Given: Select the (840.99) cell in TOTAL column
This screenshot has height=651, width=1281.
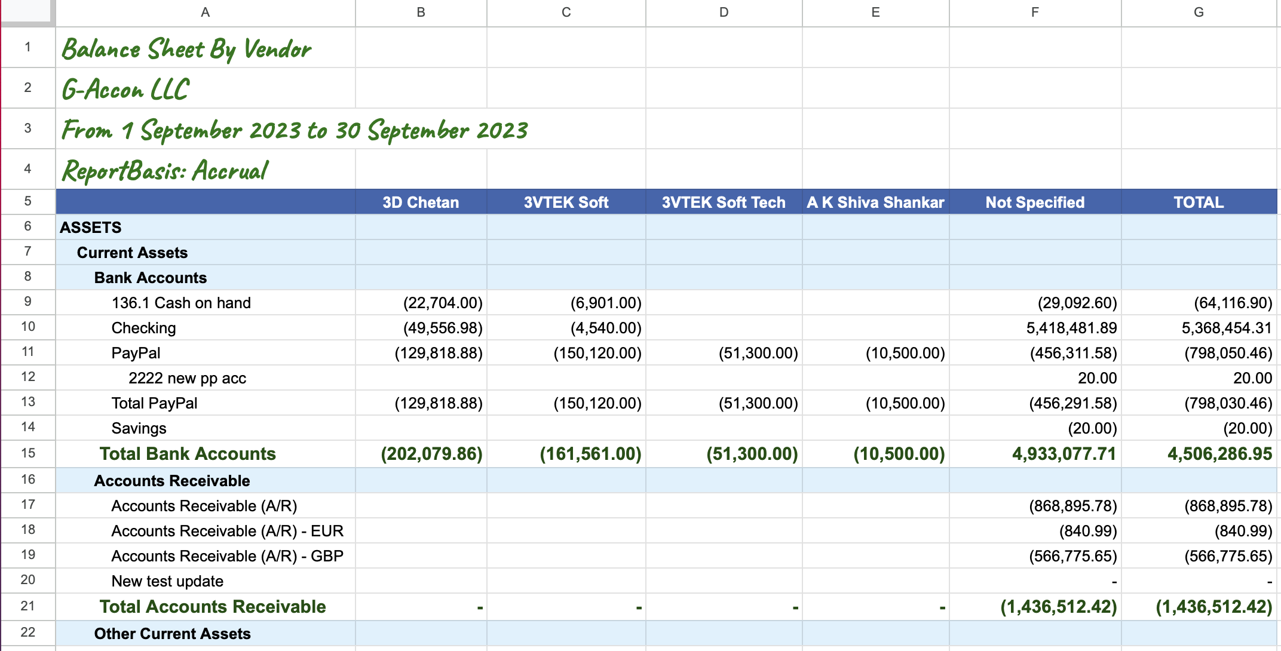Looking at the screenshot, I should point(1199,530).
